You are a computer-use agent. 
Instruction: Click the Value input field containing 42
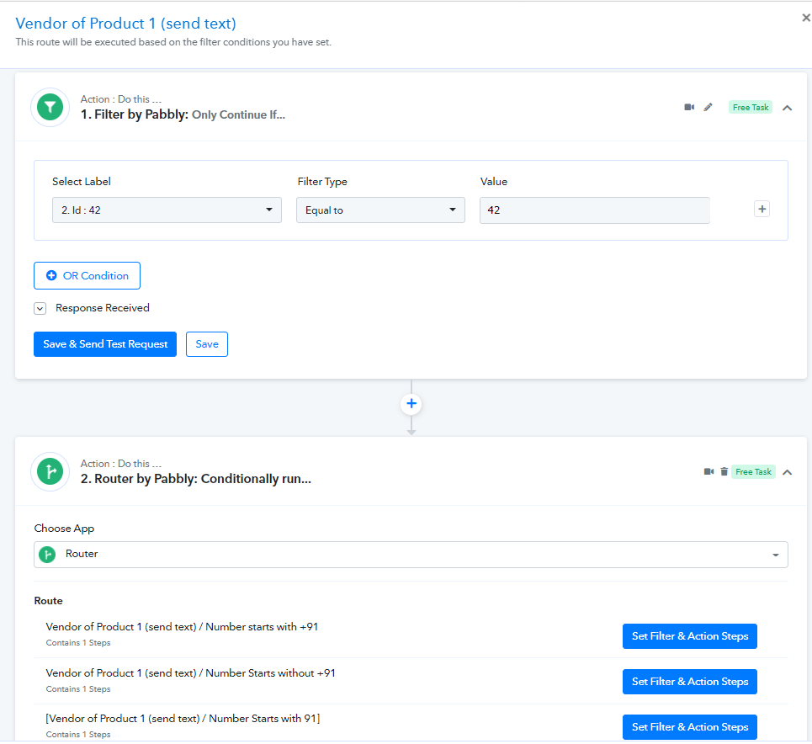[595, 210]
